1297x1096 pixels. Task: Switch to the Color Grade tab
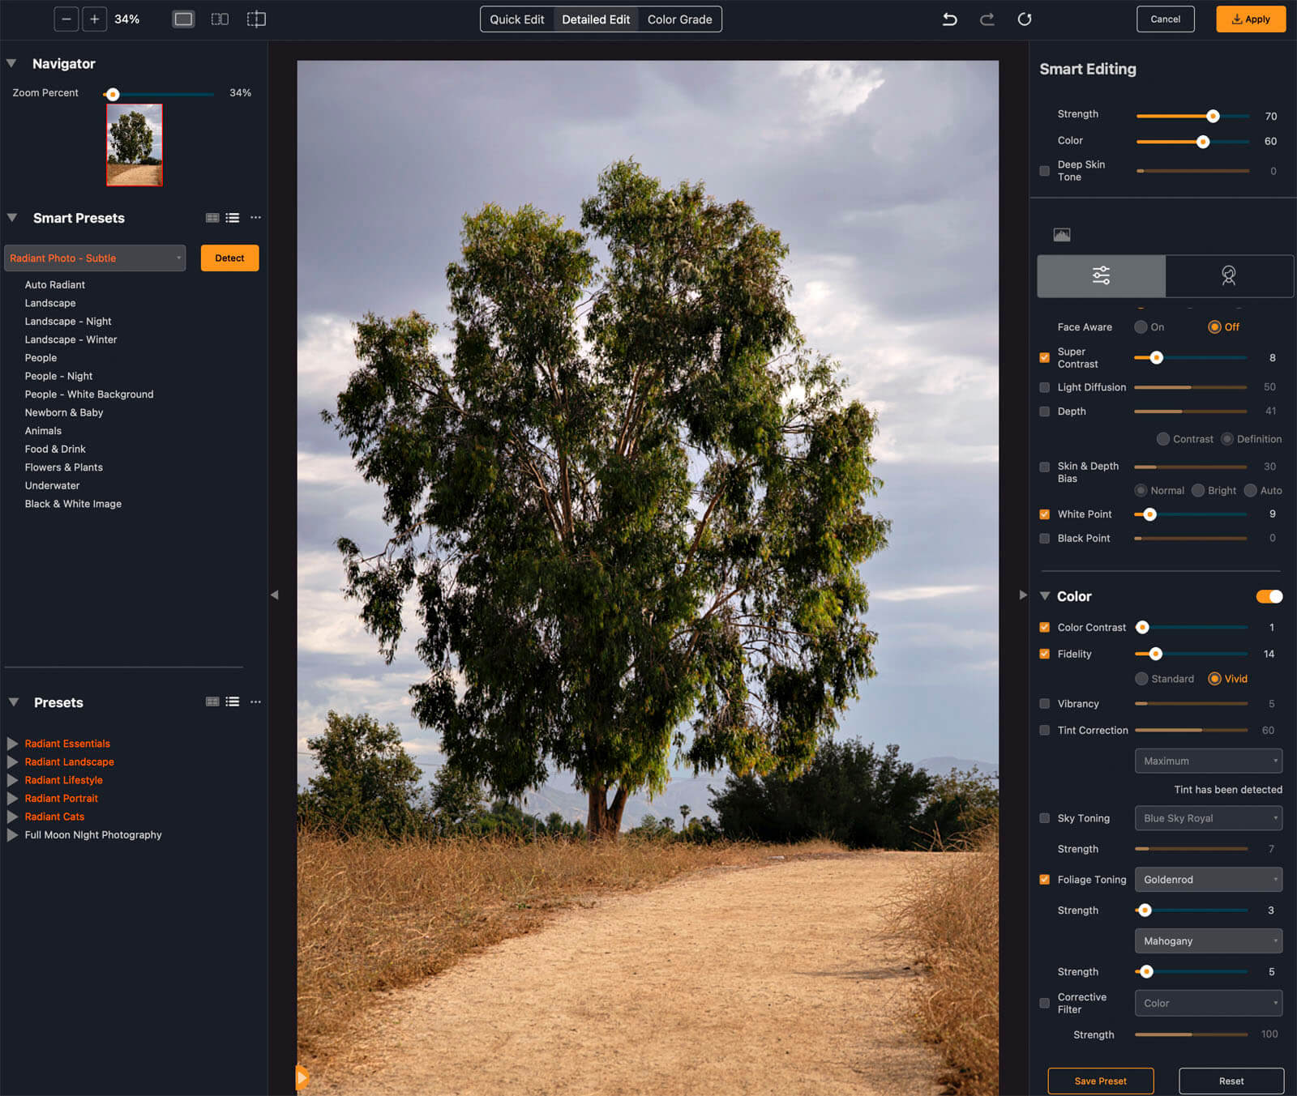679,19
